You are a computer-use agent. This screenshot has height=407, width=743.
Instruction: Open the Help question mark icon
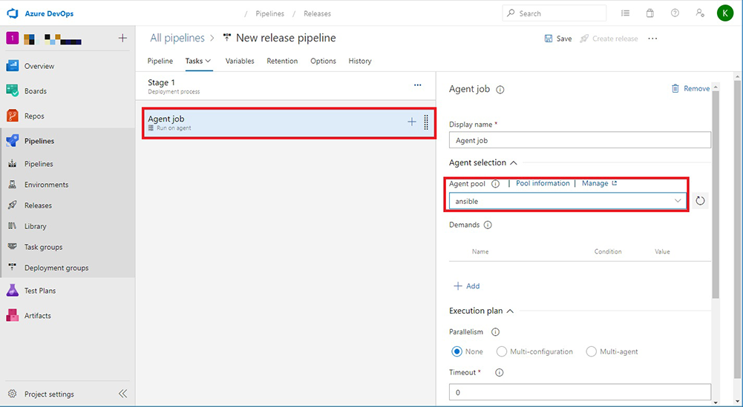click(x=675, y=13)
